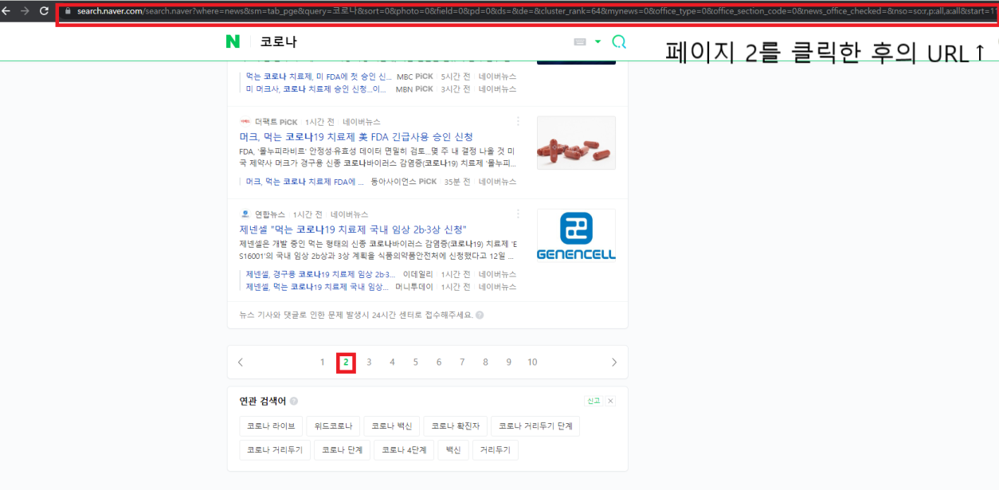Click the browser back arrow
This screenshot has height=490, width=999.
click(x=6, y=11)
